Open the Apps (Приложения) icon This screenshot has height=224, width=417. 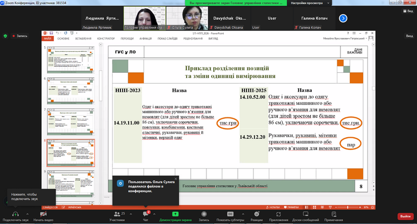(x=279, y=214)
